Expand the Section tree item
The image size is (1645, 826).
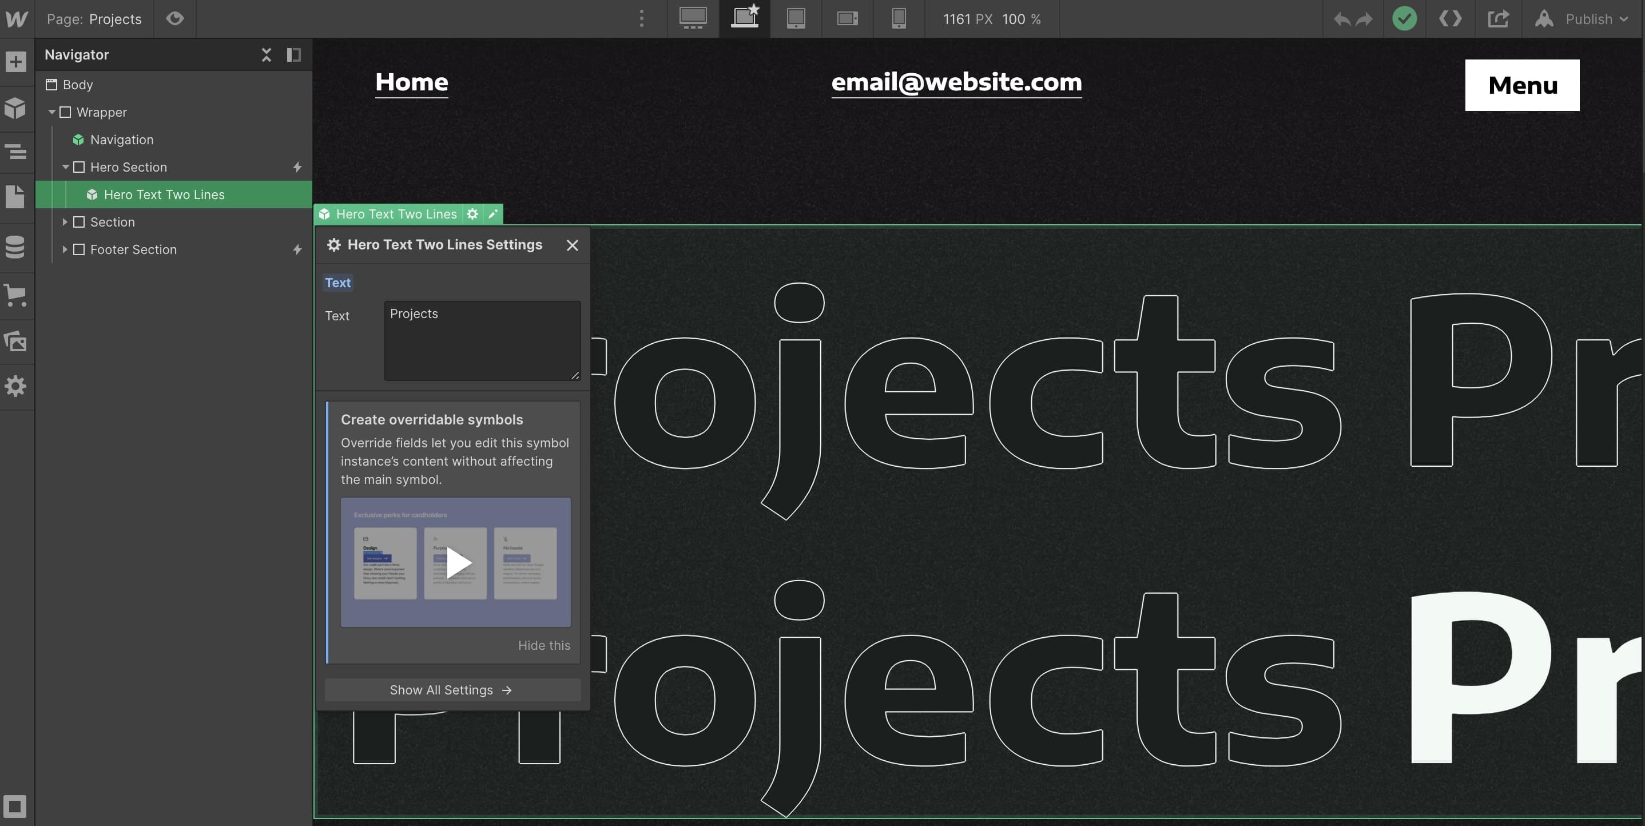[65, 223]
